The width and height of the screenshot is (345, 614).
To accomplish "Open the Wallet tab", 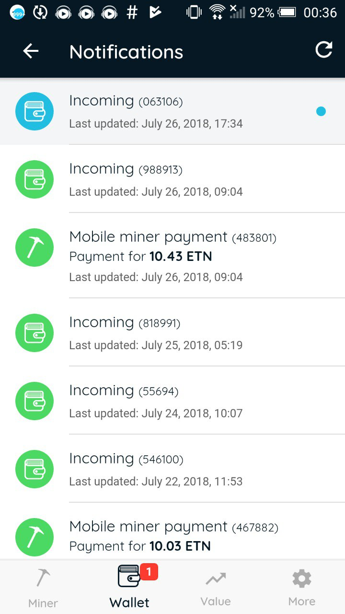I will pyautogui.click(x=129, y=587).
